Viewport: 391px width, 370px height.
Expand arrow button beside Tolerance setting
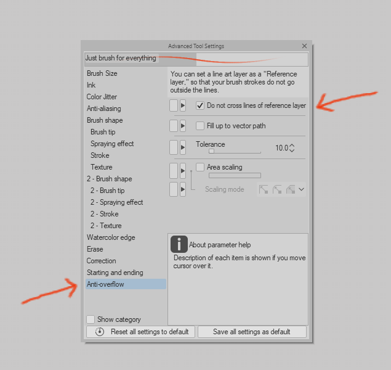[x=183, y=147]
